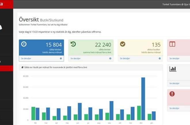Click the blue january bar in chart
The height and width of the screenshot is (125, 190).
154,116
